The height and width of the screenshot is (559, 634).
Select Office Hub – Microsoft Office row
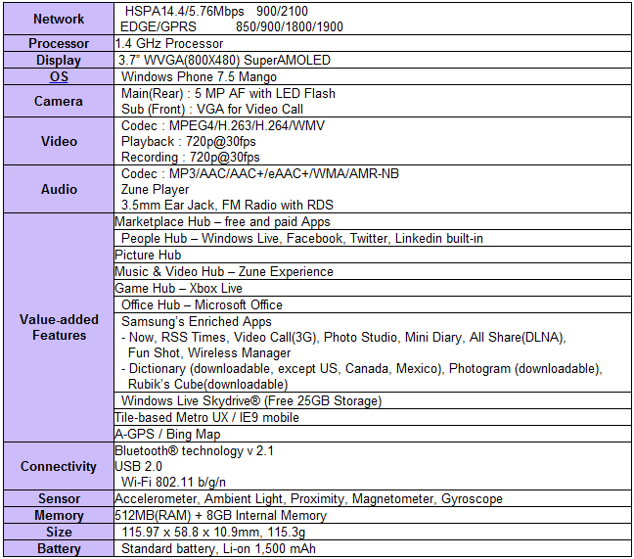tap(202, 304)
